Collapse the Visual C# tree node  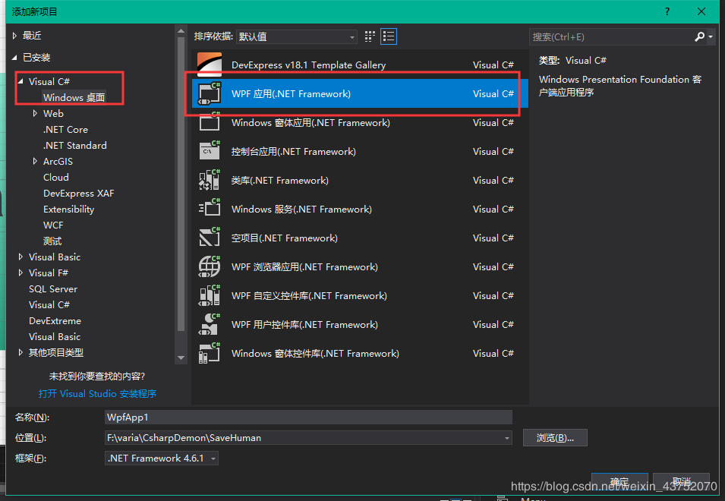coord(20,81)
